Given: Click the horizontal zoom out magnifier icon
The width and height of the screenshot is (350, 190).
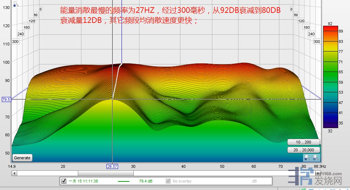Looking at the screenshot, I should tap(307, 157).
